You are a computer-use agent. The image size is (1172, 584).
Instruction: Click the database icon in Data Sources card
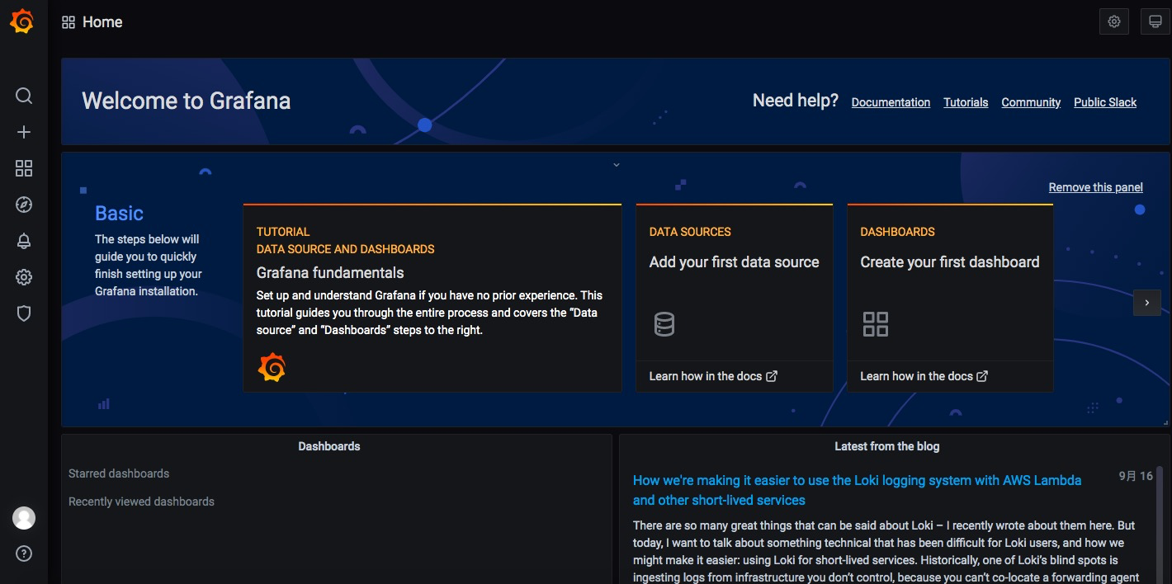(x=664, y=323)
